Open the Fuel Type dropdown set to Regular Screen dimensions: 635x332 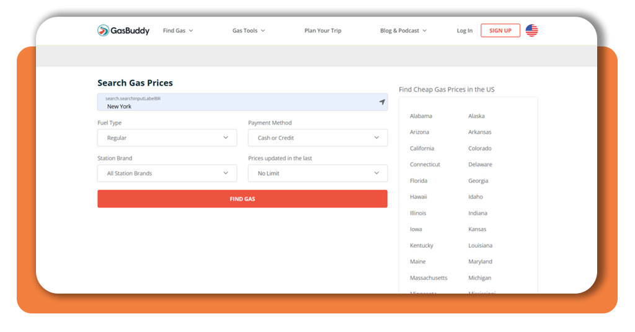pos(167,138)
